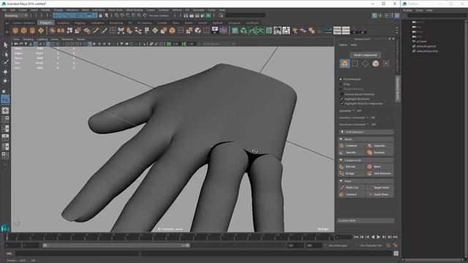Viewport: 468px width, 263px height.
Task: Click the polygon sphere shelf icon
Action: click(15, 31)
